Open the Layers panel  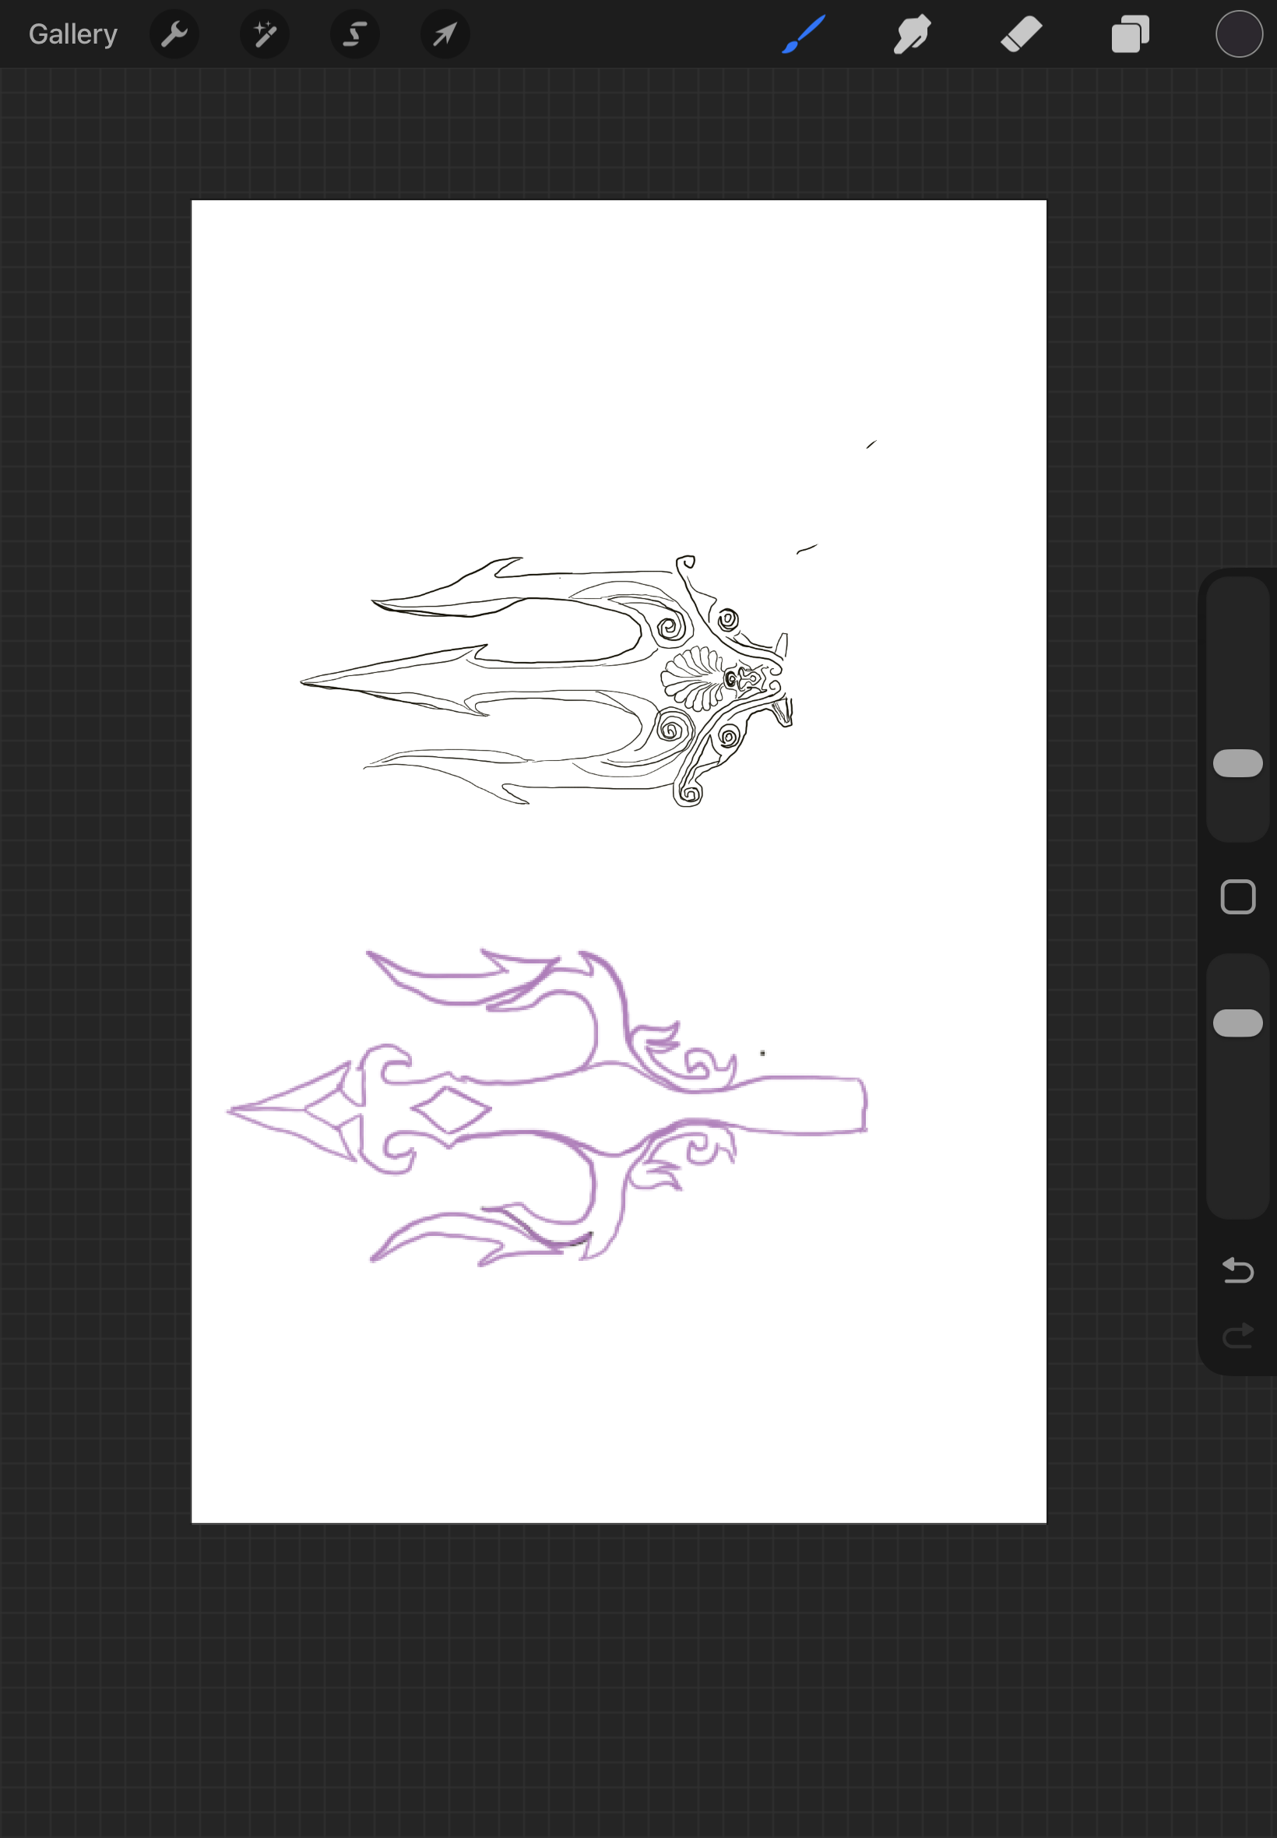tap(1130, 34)
